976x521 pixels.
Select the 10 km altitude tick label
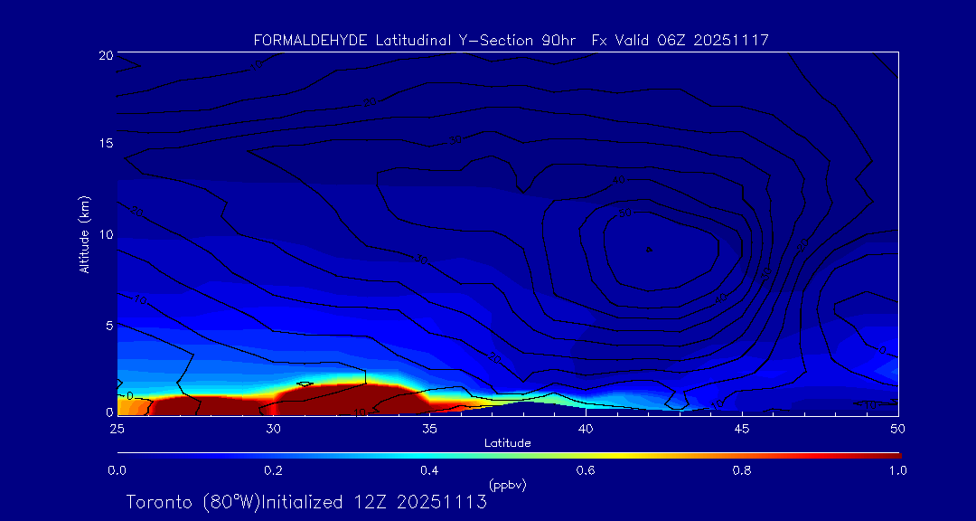(x=105, y=234)
